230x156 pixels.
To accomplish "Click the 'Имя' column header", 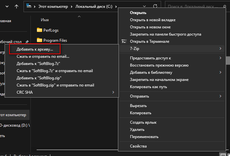I will (45, 20).
